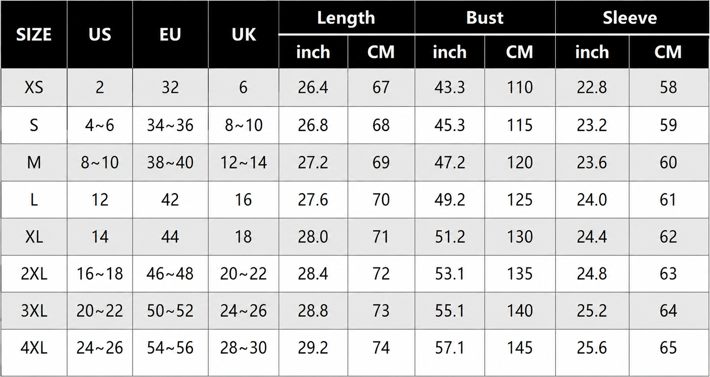Click length CM value 70
The image size is (710, 377).
(x=381, y=200)
